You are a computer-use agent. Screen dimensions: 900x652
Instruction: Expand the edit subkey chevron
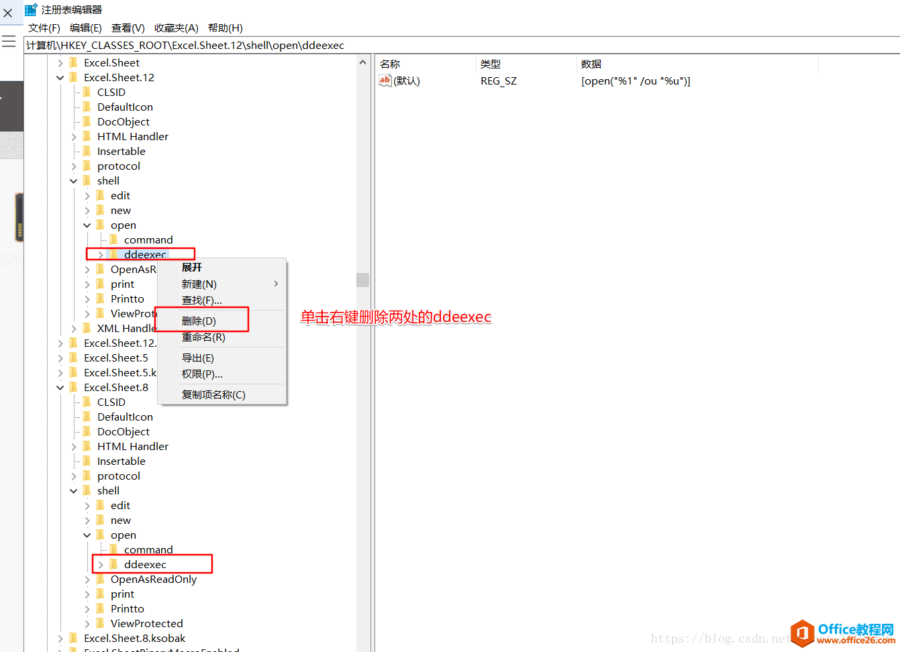87,195
